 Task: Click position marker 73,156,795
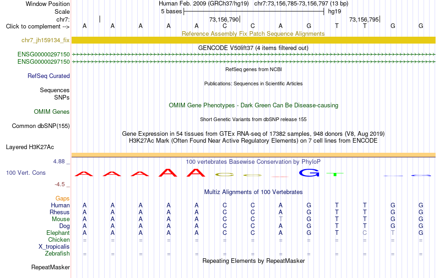click(364, 19)
